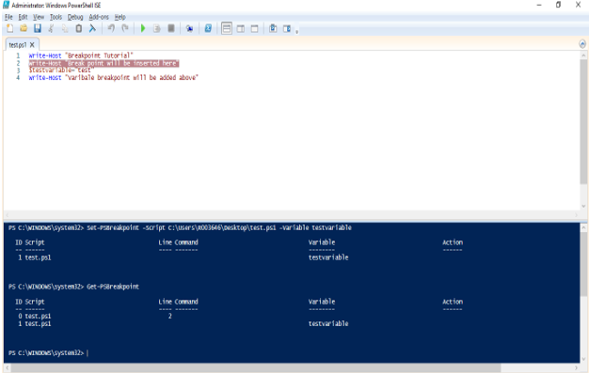Open New Remote PowerShell Tab icon
589x373 pixels.
(x=190, y=28)
